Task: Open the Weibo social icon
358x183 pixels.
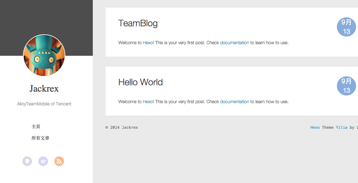Action: 43,161
